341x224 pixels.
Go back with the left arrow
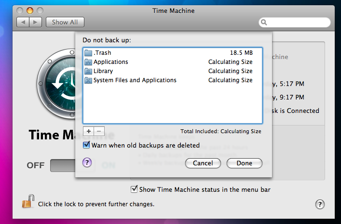point(23,22)
